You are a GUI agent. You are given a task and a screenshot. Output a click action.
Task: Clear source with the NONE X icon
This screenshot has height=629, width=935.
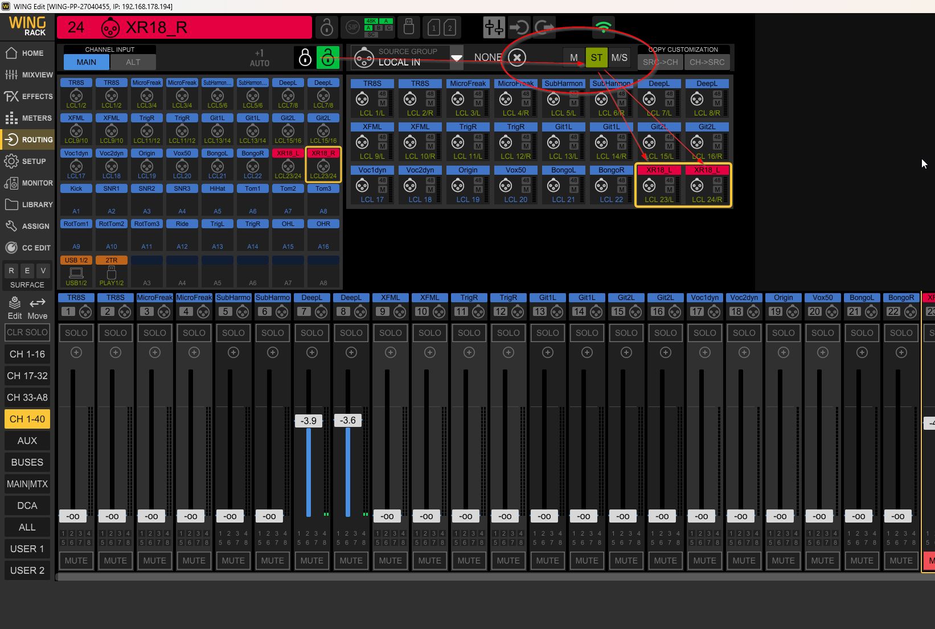click(x=516, y=57)
